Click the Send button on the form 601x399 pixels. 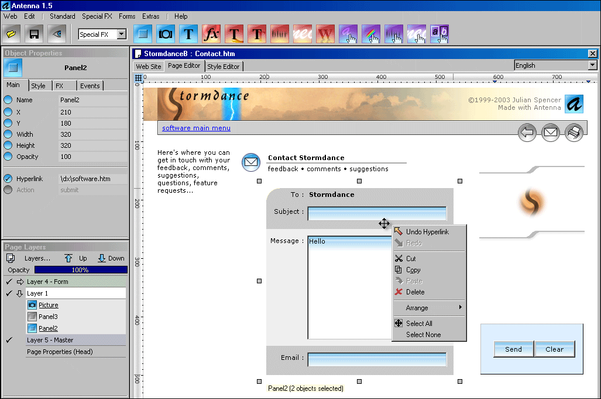point(513,349)
